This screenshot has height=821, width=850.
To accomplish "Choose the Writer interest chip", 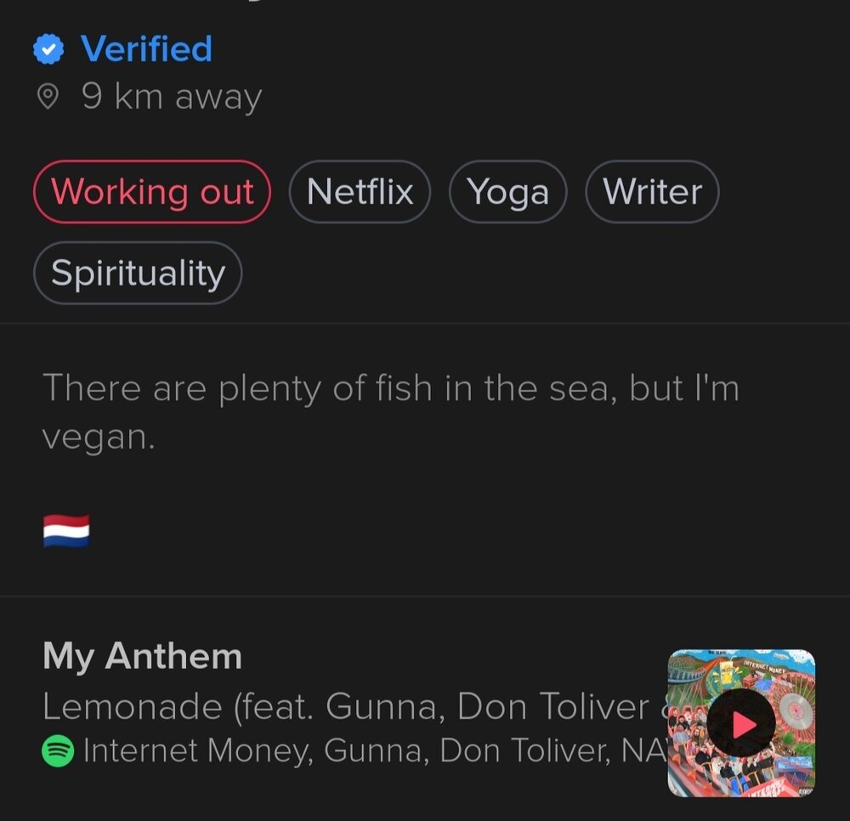I will pyautogui.click(x=652, y=192).
